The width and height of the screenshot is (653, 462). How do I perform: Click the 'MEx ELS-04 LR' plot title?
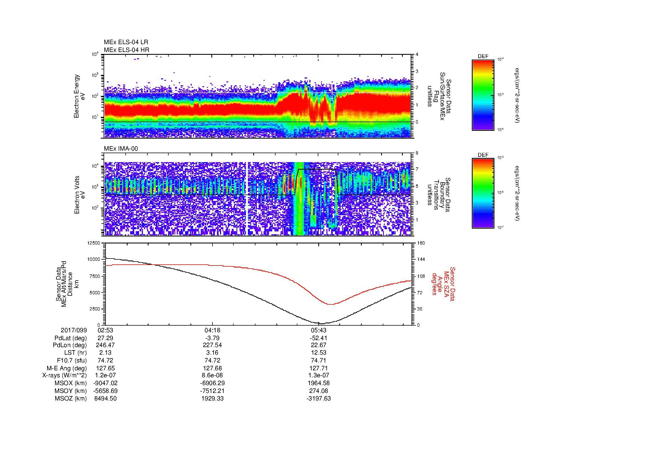pyautogui.click(x=126, y=42)
